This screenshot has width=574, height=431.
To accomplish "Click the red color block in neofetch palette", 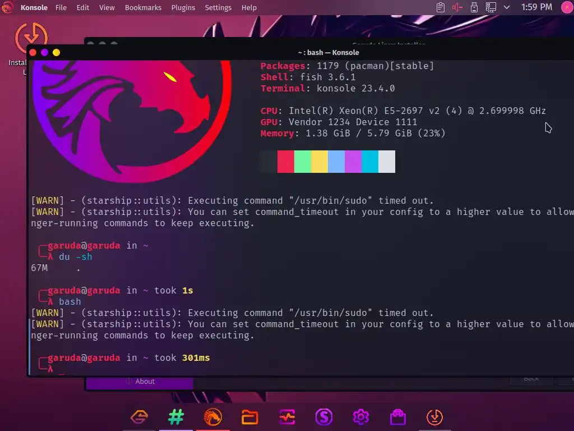I will point(285,161).
